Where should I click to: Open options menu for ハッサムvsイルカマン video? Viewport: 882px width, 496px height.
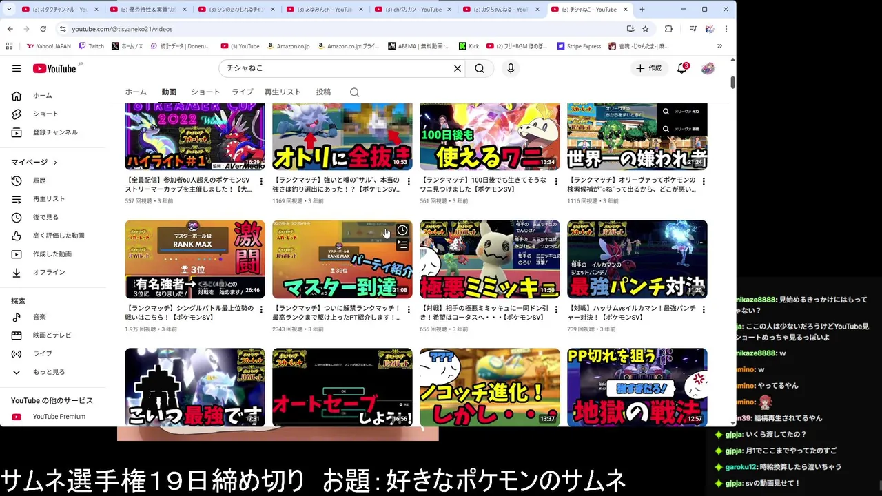point(704,309)
